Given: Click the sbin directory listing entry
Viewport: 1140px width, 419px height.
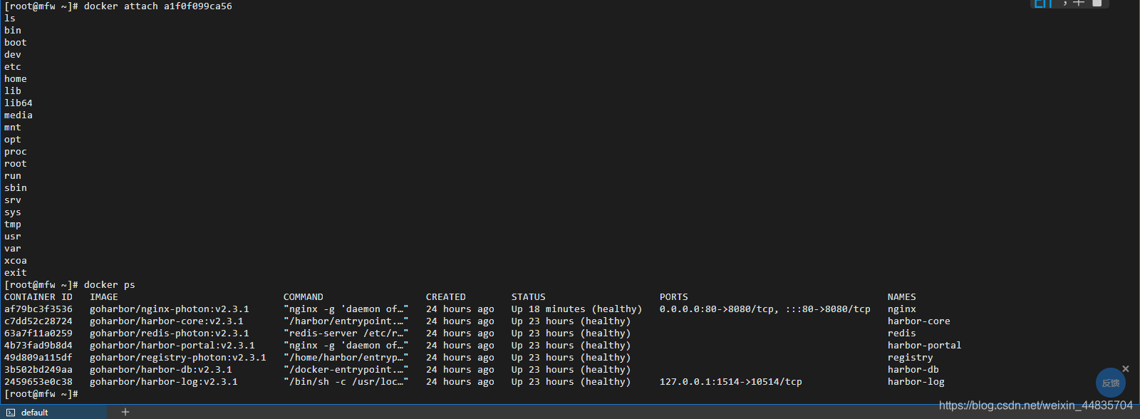Looking at the screenshot, I should click(16, 188).
